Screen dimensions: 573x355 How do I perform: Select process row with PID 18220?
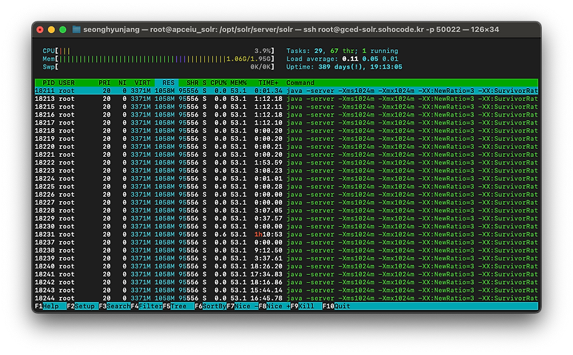click(286, 147)
